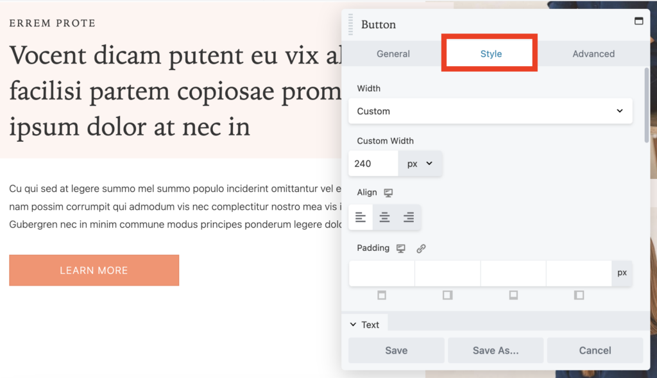
Task: Open the Width dropdown set to Custom
Action: pyautogui.click(x=490, y=111)
